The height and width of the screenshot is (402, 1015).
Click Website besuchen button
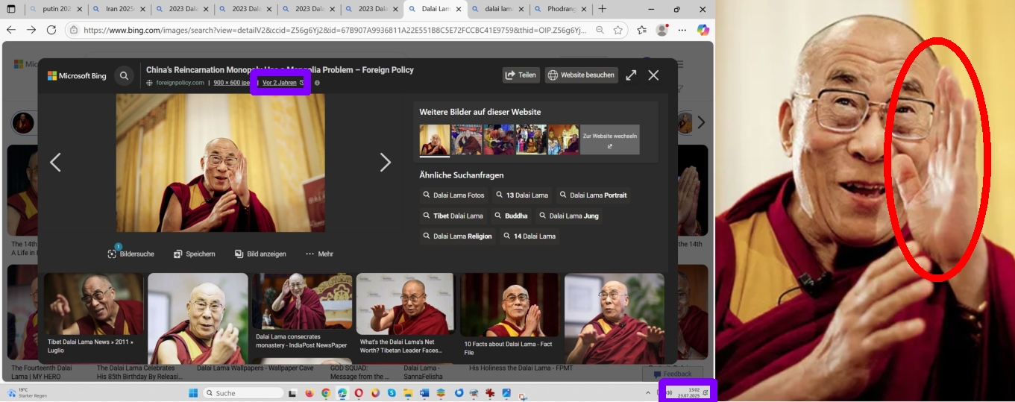pyautogui.click(x=581, y=75)
